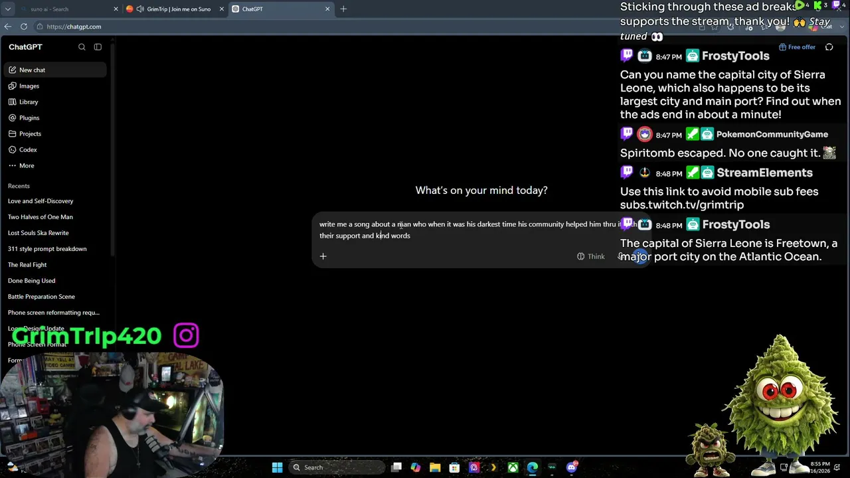Toggle the Think mode option
The image size is (850, 478).
[x=591, y=256]
